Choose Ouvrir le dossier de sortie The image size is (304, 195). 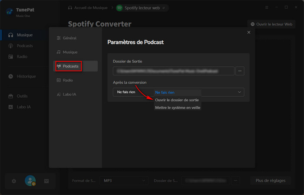[x=177, y=100]
